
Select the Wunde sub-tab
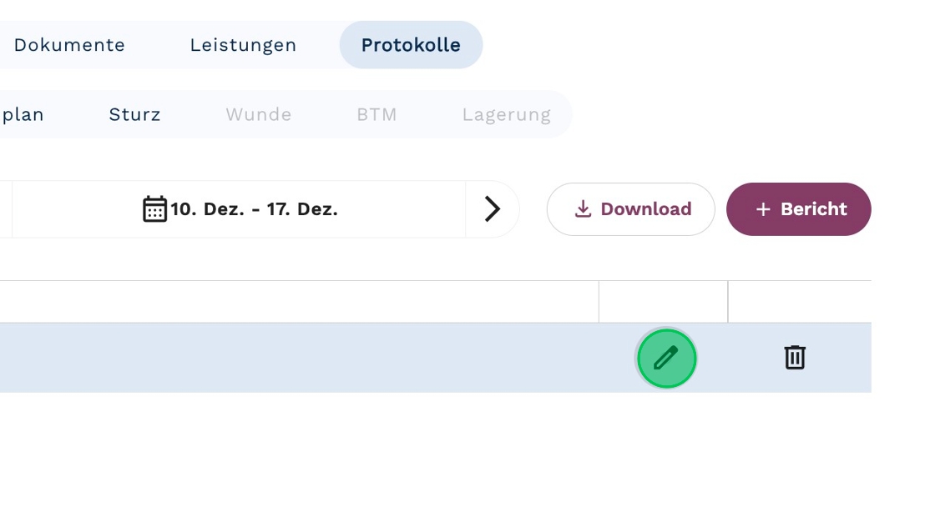tap(258, 114)
